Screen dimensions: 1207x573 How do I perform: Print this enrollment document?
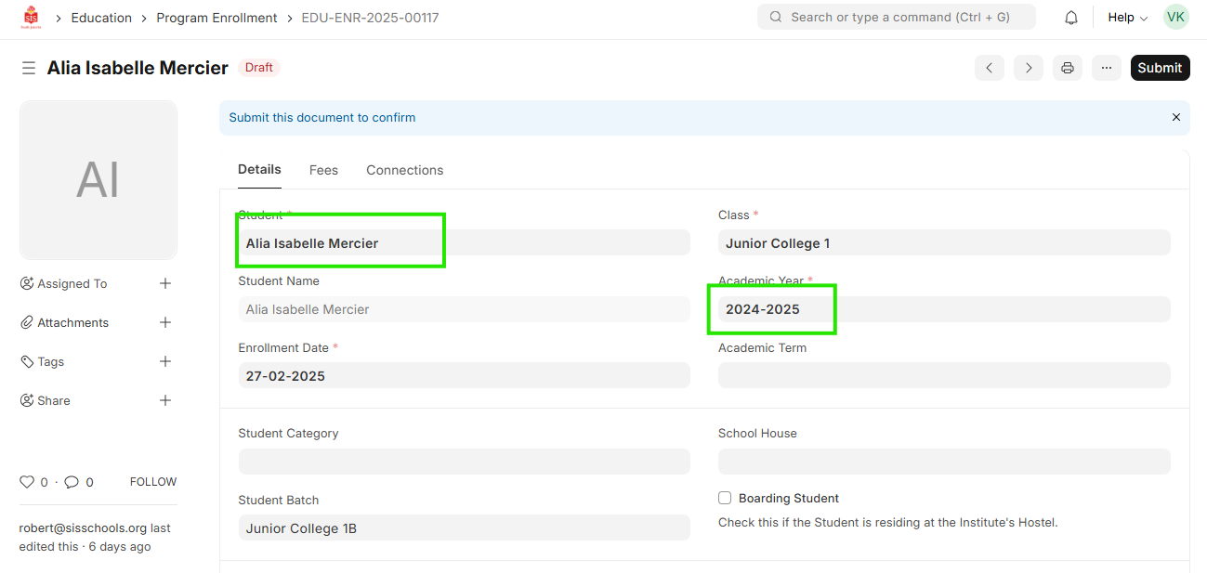pos(1068,68)
